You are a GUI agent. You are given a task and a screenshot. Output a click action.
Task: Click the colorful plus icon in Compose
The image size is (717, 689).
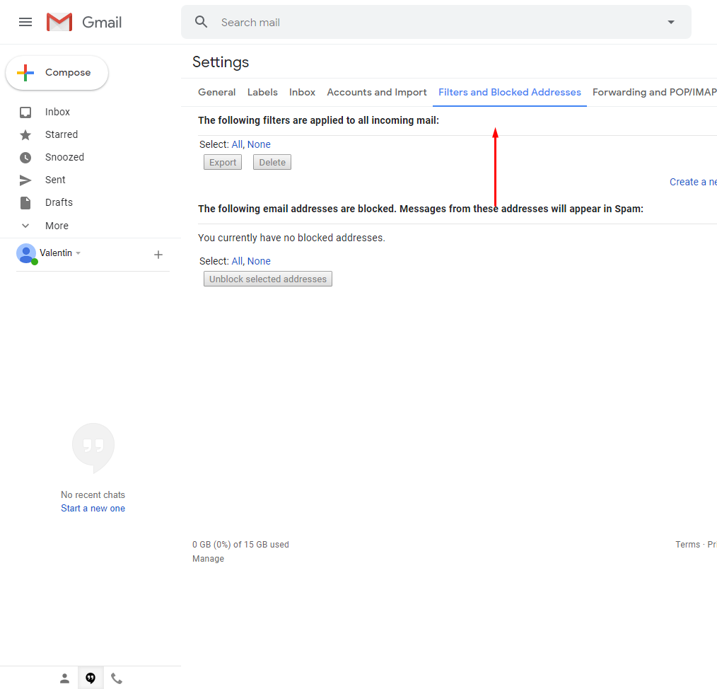click(25, 73)
